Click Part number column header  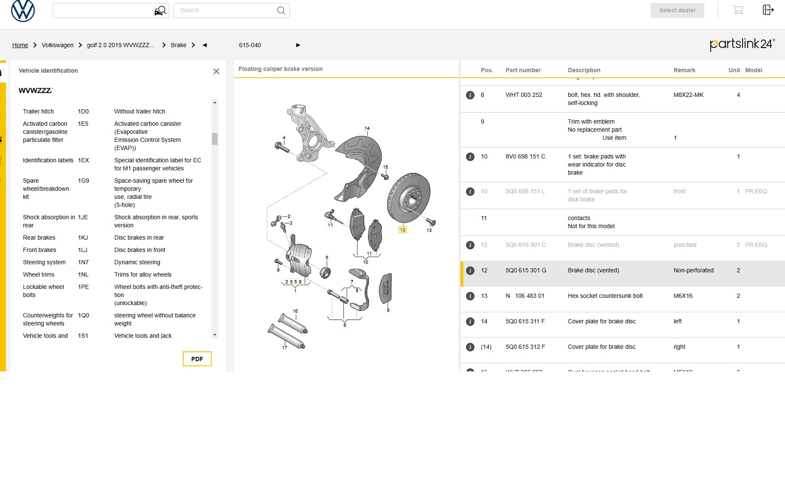523,70
